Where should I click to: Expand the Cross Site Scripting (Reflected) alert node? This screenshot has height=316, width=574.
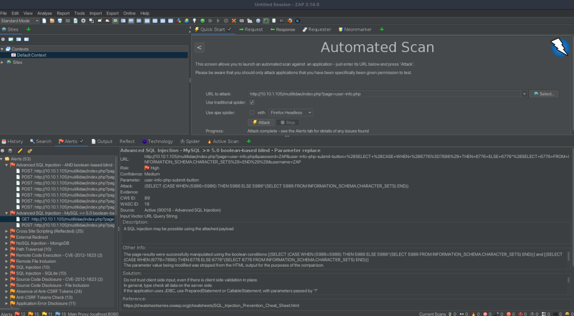tap(7, 231)
